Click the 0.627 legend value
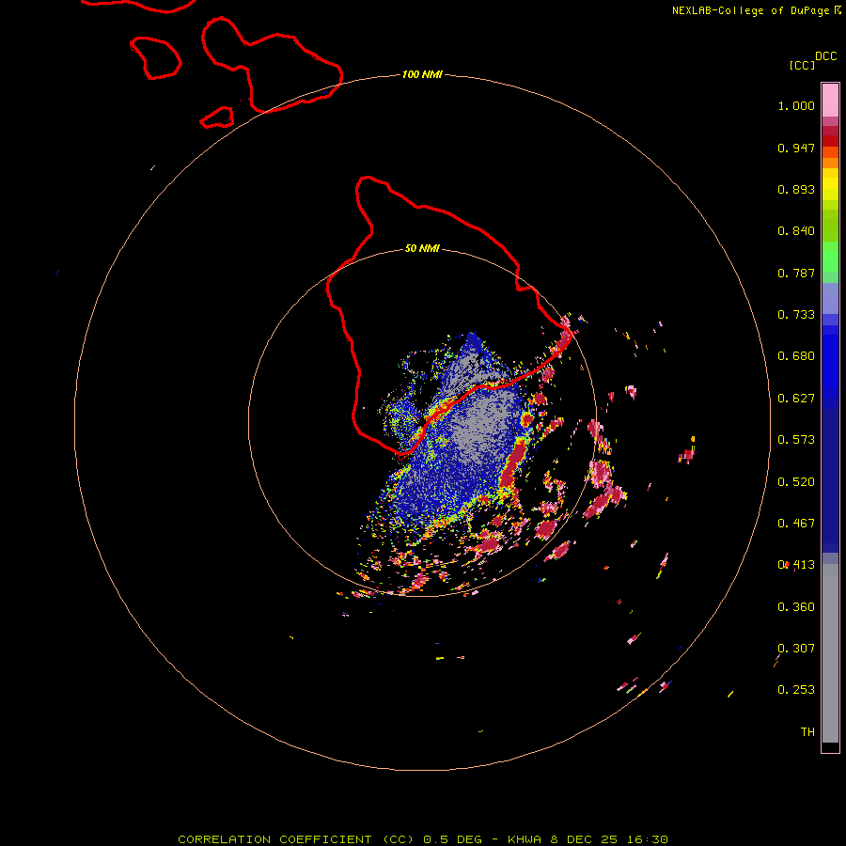846x846 pixels. pos(796,399)
